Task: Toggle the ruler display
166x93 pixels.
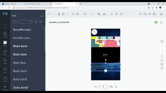Action: click(116, 14)
